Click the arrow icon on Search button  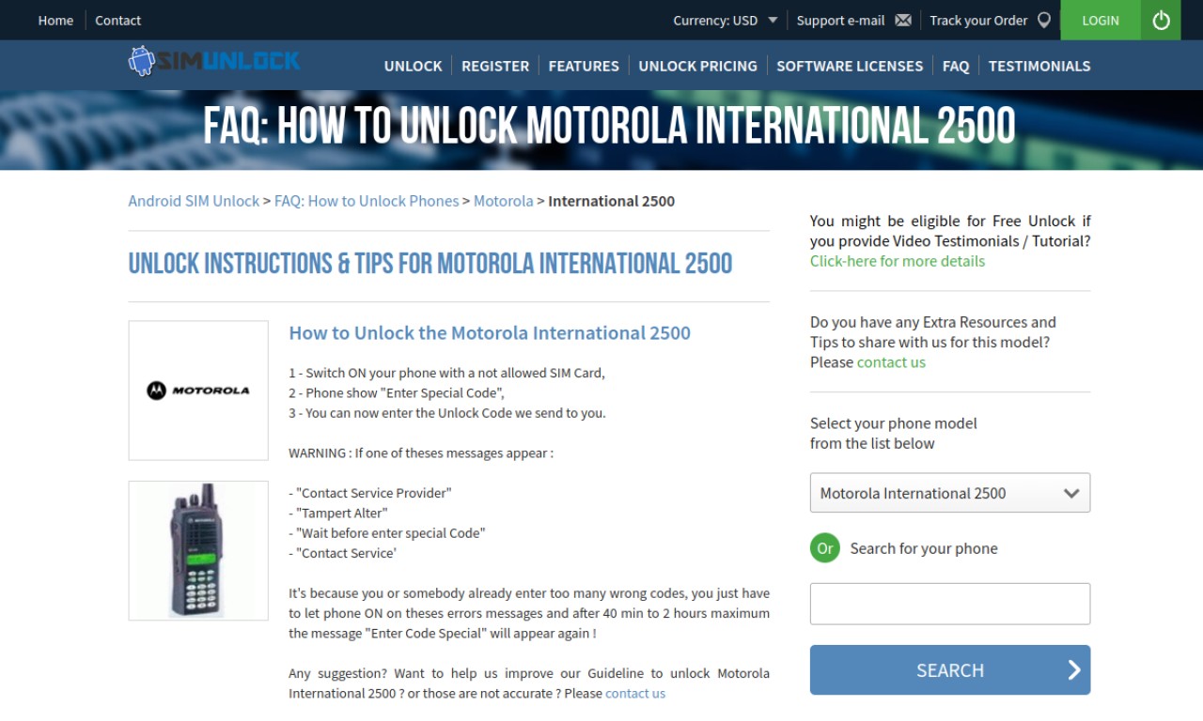[x=1074, y=669]
